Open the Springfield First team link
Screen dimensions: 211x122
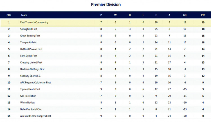point(29,29)
